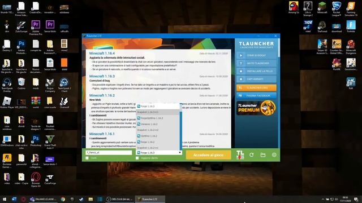Open Roblox Player desktop shortcut
The image size is (362, 203).
coord(7,103)
